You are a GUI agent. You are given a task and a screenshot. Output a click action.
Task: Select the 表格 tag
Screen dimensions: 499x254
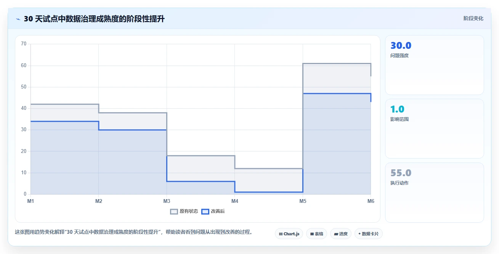[x=316, y=234]
